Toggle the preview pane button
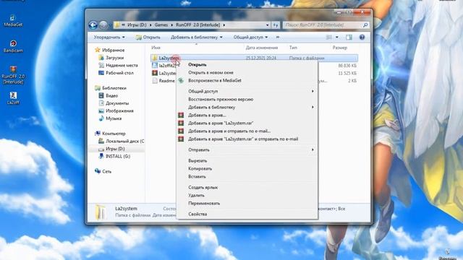 coord(349,37)
